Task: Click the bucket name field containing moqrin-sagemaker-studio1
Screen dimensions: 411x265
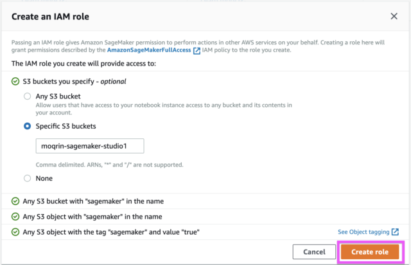Action: [x=90, y=146]
